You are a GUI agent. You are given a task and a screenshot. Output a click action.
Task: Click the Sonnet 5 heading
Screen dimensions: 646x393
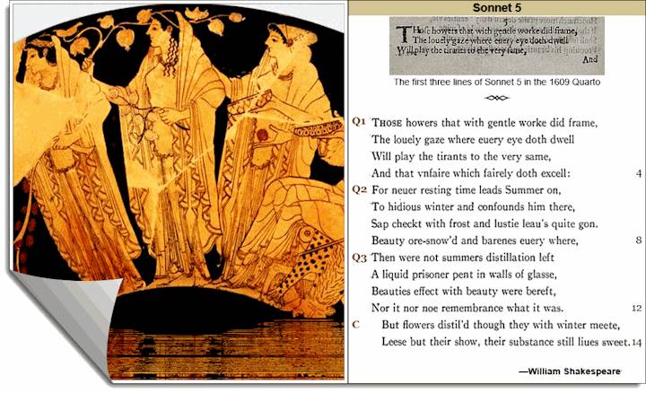[x=497, y=7]
